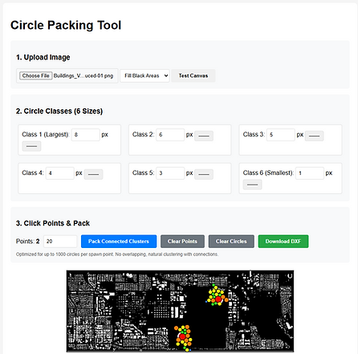The height and width of the screenshot is (354, 358).
Task: Click the Clear Points button
Action: 182,242
